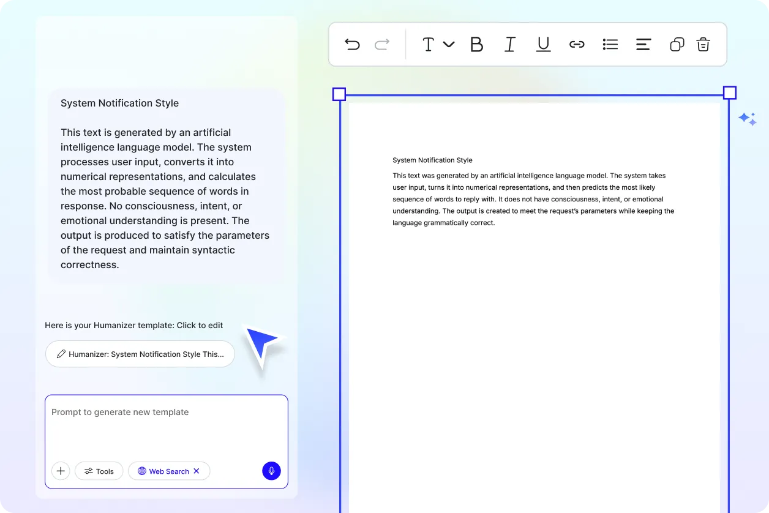
Task: Underline the selected text
Action: click(543, 44)
